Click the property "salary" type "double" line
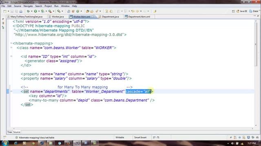Screen dimensions: 261x146 [76, 78]
